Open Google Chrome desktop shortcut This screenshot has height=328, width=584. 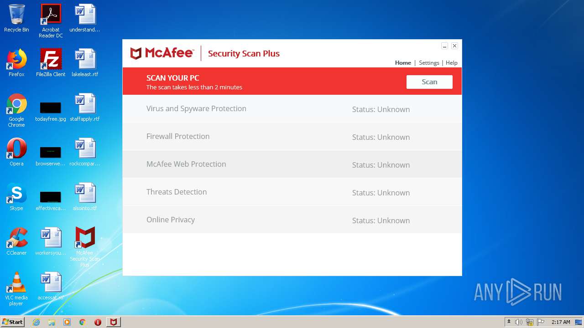16,110
